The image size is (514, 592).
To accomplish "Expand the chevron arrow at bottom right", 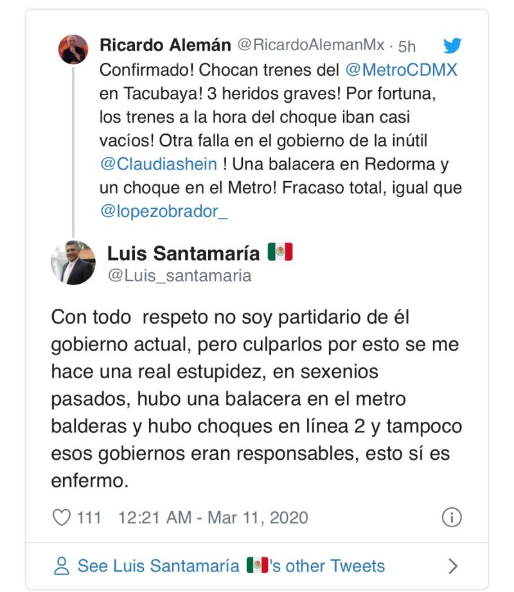I will click(x=453, y=566).
